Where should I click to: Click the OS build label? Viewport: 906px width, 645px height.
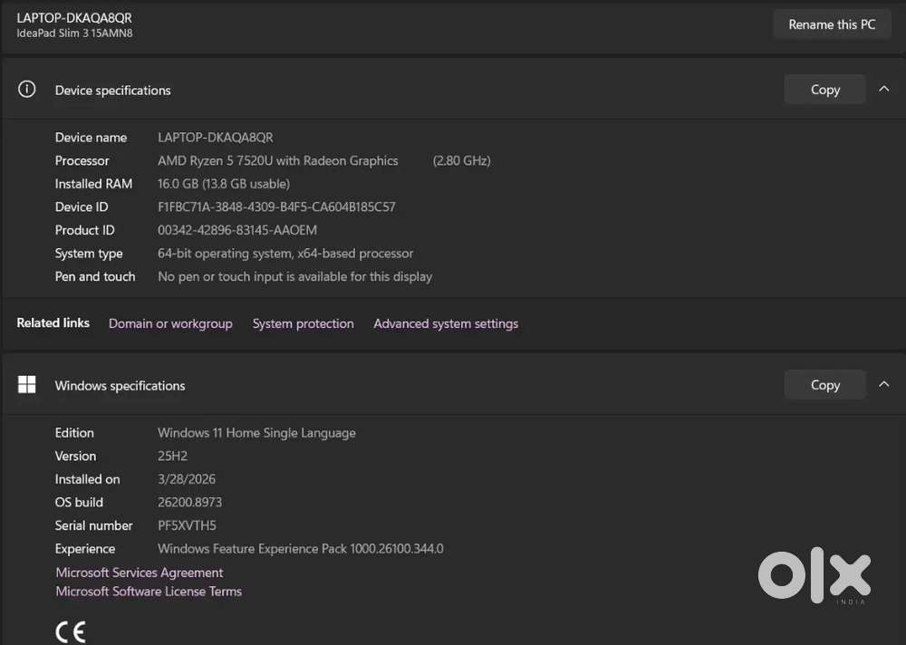pos(79,502)
